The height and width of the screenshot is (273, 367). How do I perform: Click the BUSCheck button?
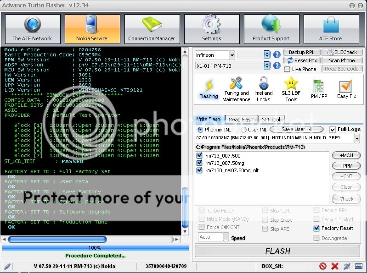[x=342, y=52]
